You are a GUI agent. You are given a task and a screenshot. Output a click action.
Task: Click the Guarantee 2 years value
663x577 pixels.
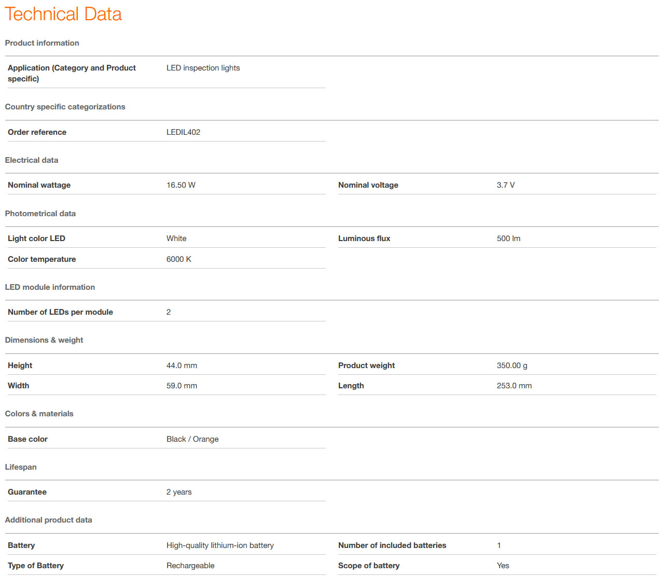pos(179,492)
